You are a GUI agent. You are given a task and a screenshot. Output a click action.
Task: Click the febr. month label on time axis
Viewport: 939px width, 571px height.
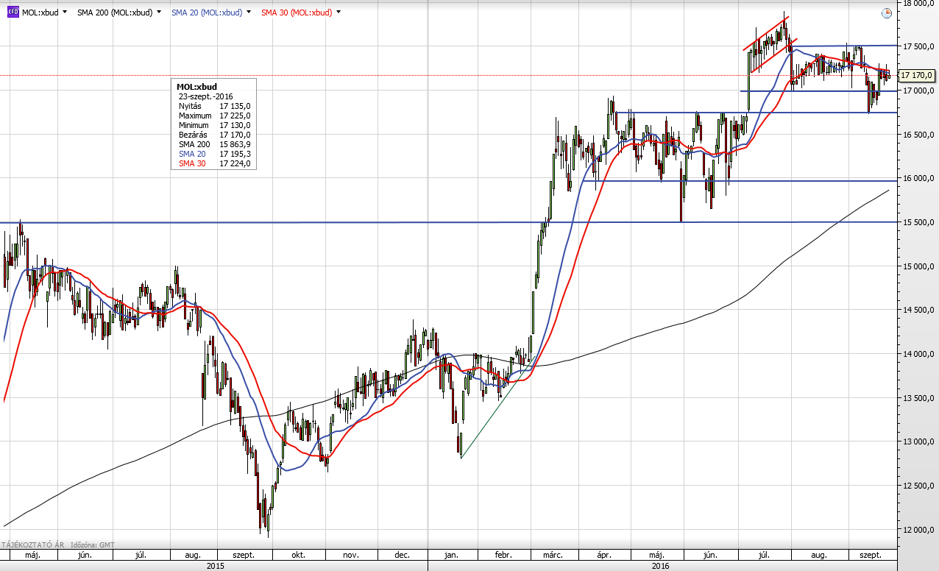[x=503, y=556]
